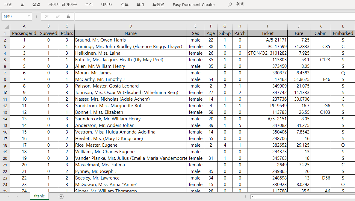355x201 pixels.
Task: Select column L by clicking its header
Action: 343,26
